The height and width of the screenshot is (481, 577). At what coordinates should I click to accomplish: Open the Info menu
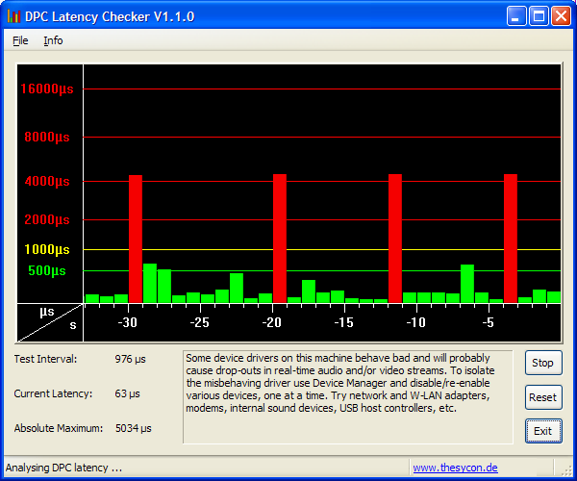coord(53,40)
